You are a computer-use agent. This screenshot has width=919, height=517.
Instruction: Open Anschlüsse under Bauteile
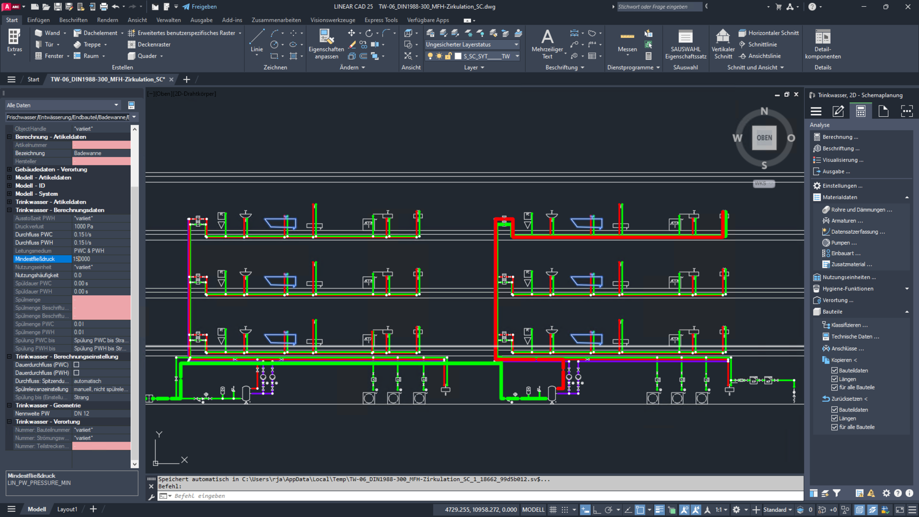click(x=847, y=348)
